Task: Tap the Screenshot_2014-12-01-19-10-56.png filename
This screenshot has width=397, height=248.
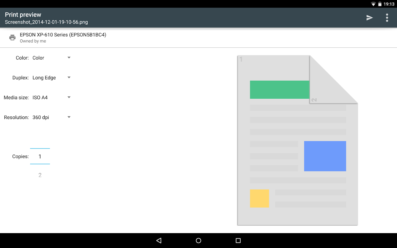Action: [x=46, y=22]
